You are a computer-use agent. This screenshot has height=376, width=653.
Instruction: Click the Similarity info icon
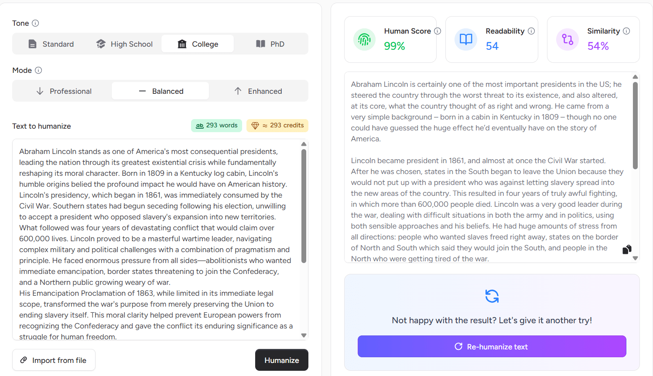(x=626, y=31)
